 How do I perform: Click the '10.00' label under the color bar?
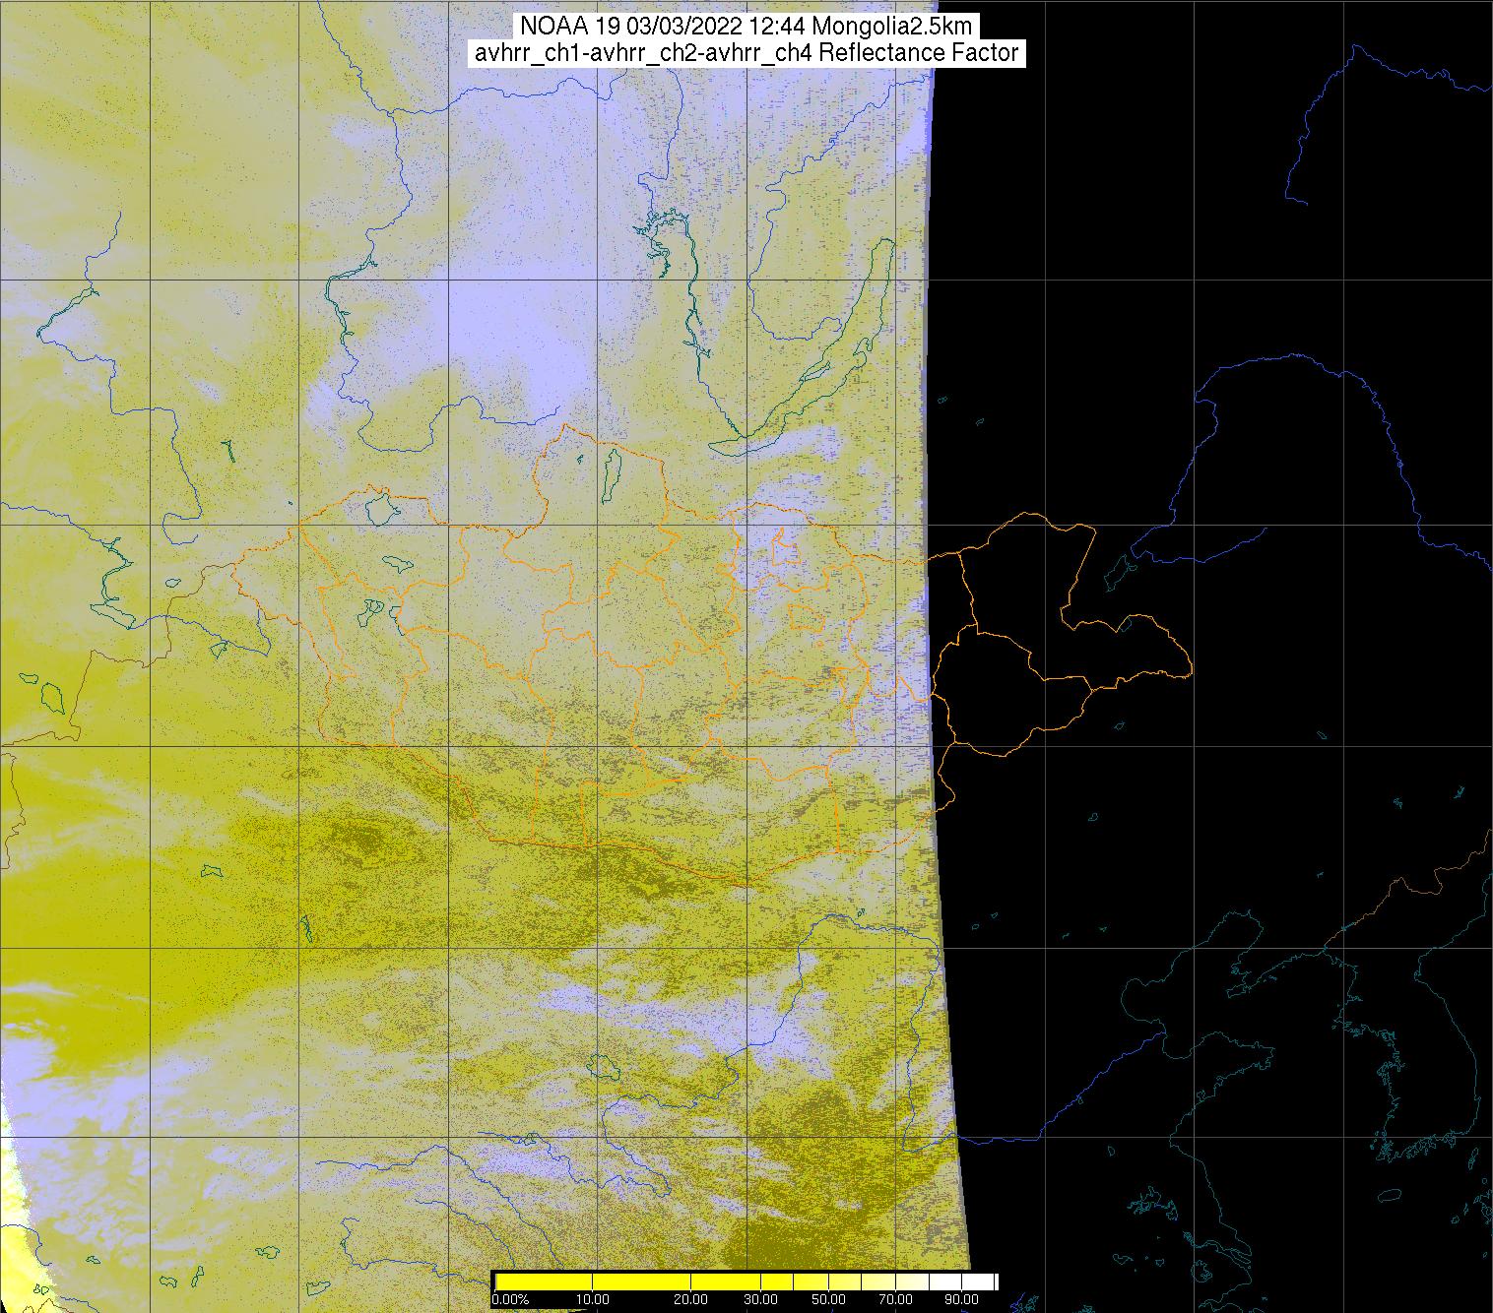592,1299
